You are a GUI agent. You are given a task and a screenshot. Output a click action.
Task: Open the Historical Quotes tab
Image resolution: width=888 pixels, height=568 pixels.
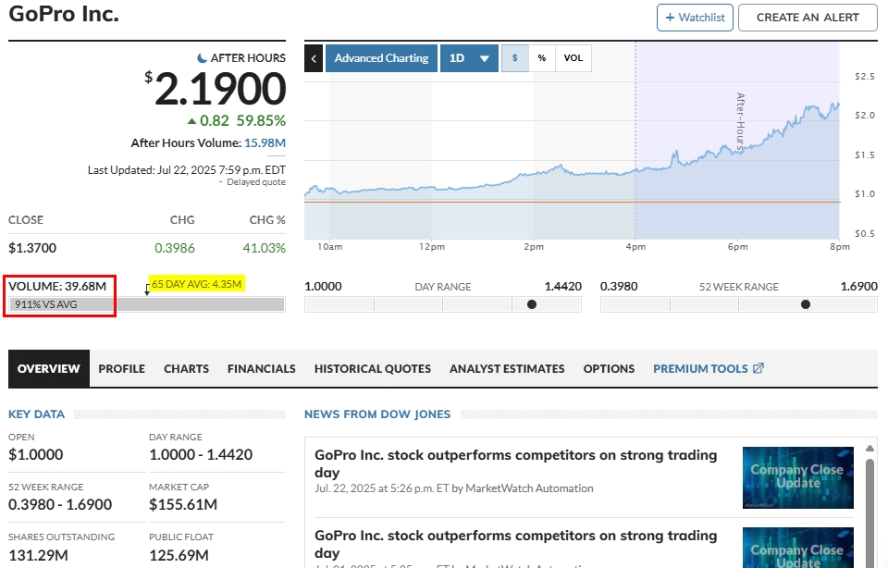[372, 368]
